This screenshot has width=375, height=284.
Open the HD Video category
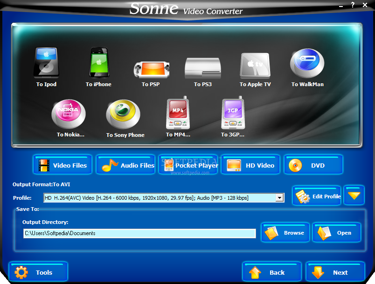(x=250, y=165)
